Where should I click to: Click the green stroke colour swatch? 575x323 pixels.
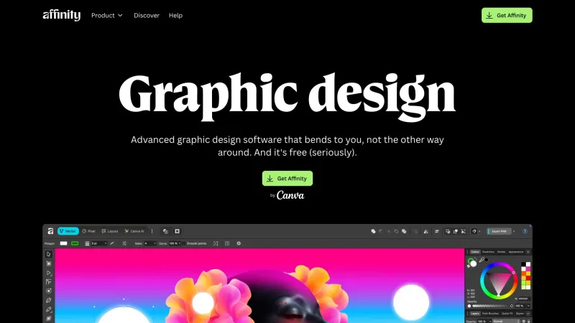75,243
